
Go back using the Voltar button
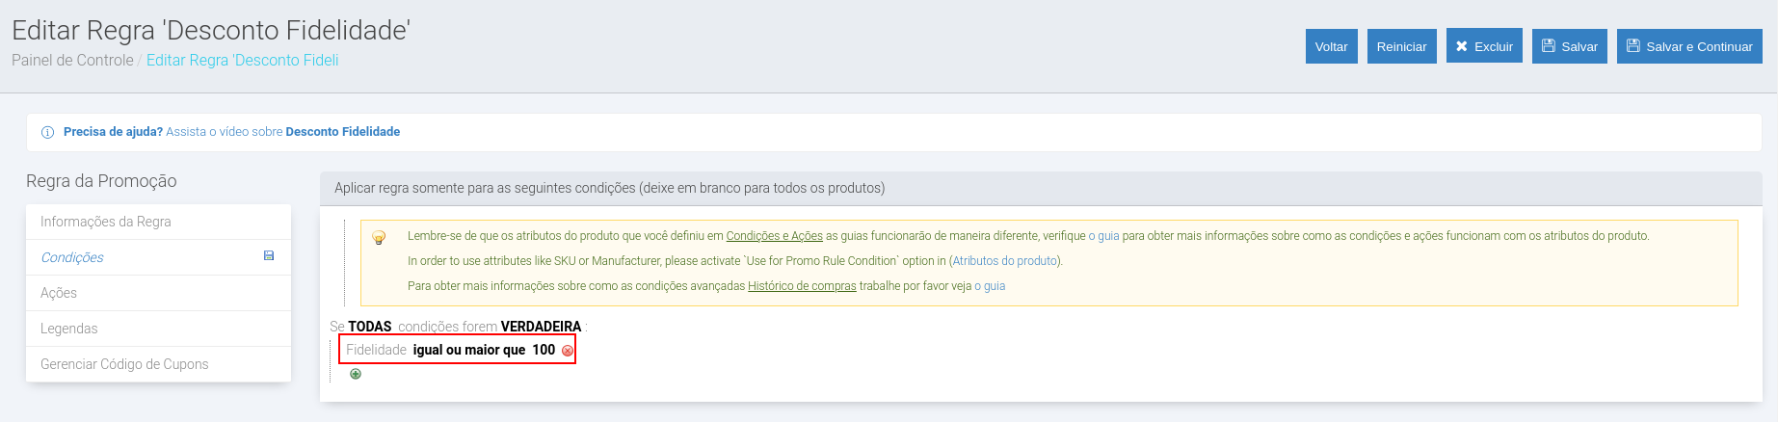click(1331, 46)
